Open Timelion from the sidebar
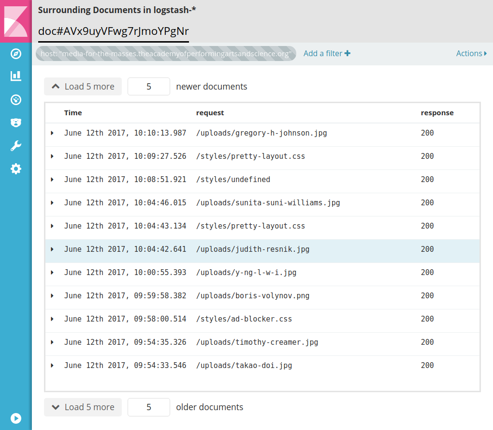Viewport: 493px width, 430px height. tap(15, 123)
